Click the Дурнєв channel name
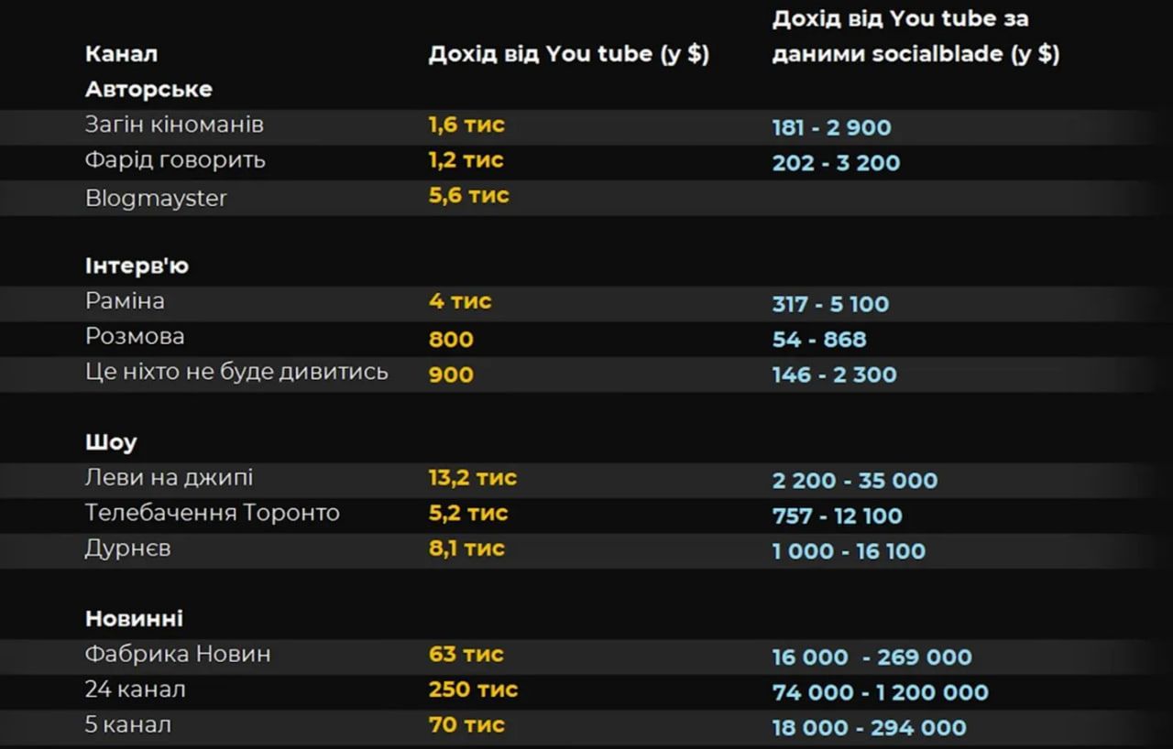Viewport: 1173px width, 749px height. [x=127, y=548]
